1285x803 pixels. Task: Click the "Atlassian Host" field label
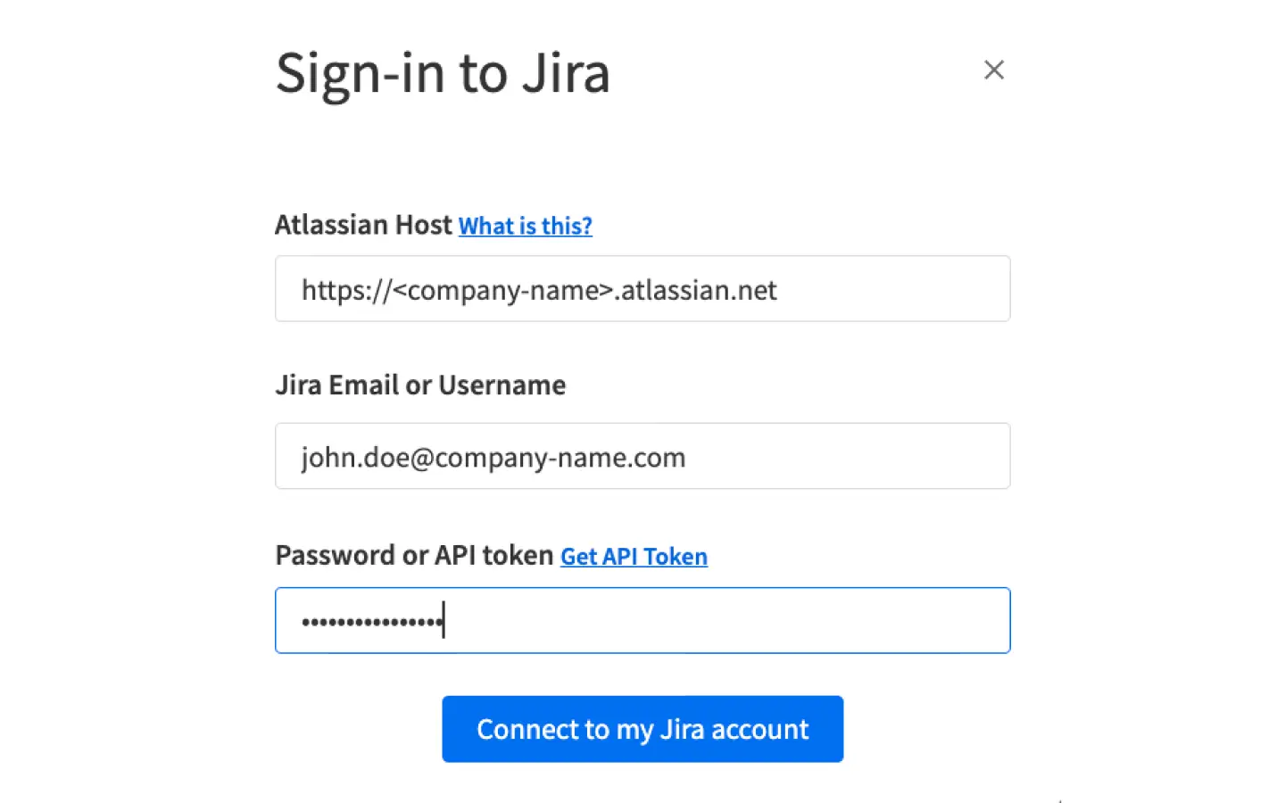point(363,225)
